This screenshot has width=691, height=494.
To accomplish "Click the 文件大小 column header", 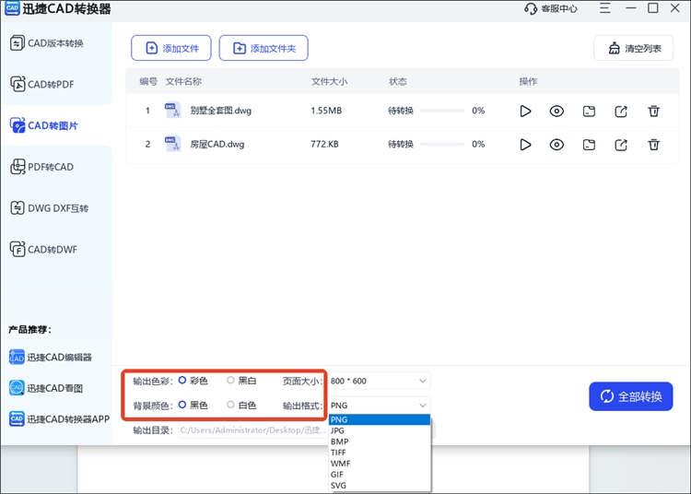I will 329,81.
